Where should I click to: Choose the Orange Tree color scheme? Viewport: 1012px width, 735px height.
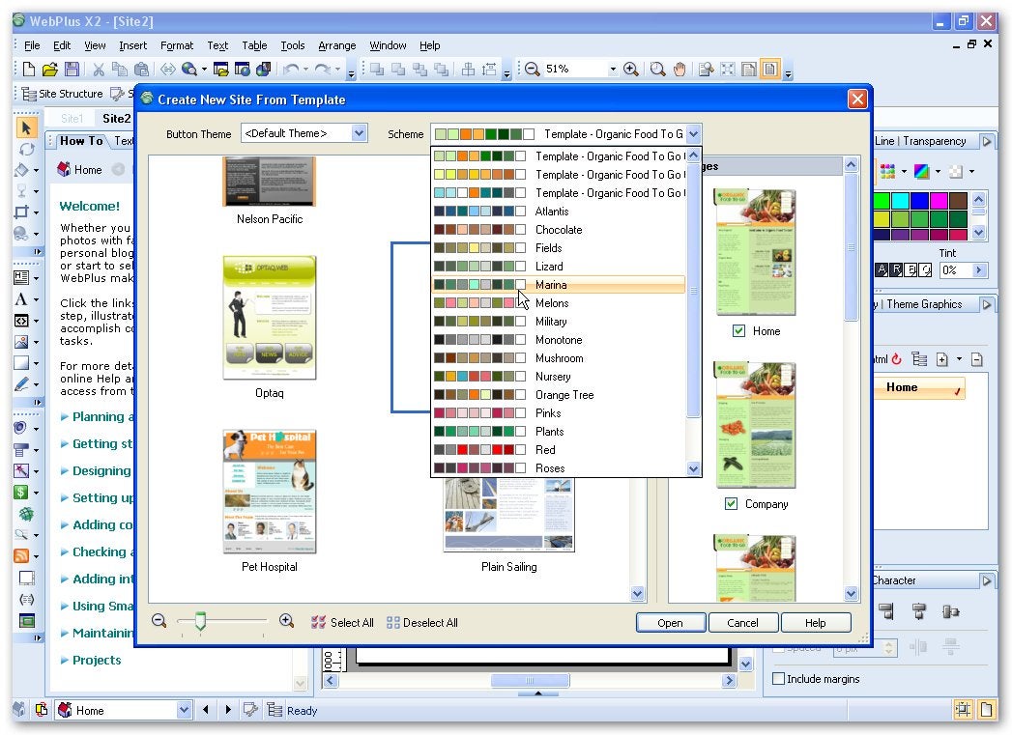click(559, 395)
